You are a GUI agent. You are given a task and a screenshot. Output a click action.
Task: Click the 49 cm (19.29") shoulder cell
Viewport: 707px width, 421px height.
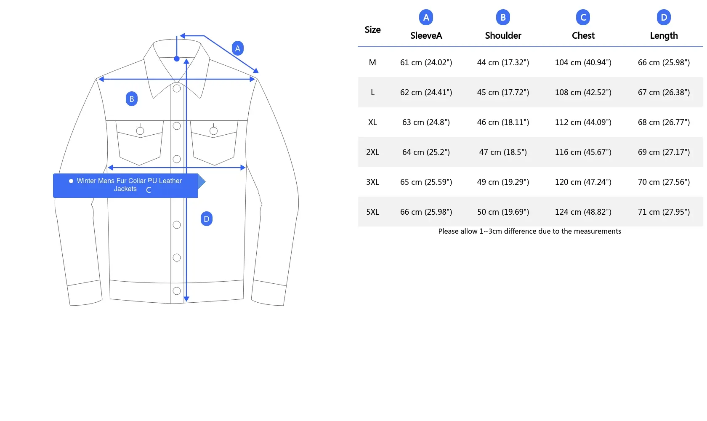pyautogui.click(x=503, y=182)
